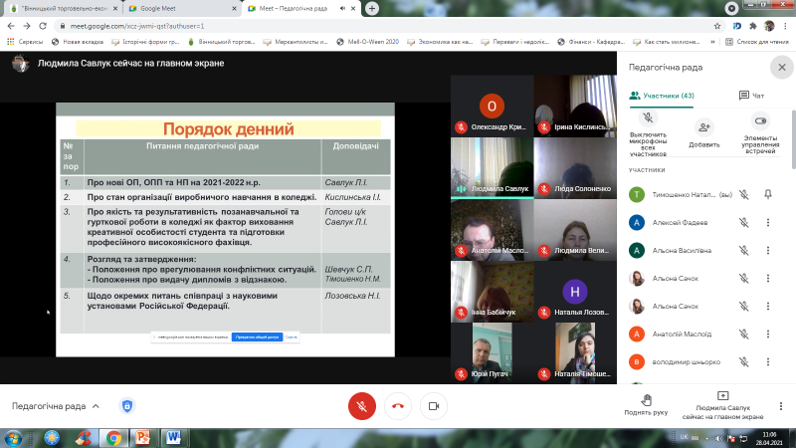The image size is (796, 448).
Task: Toggle your microphone mute button
Action: coord(362,406)
